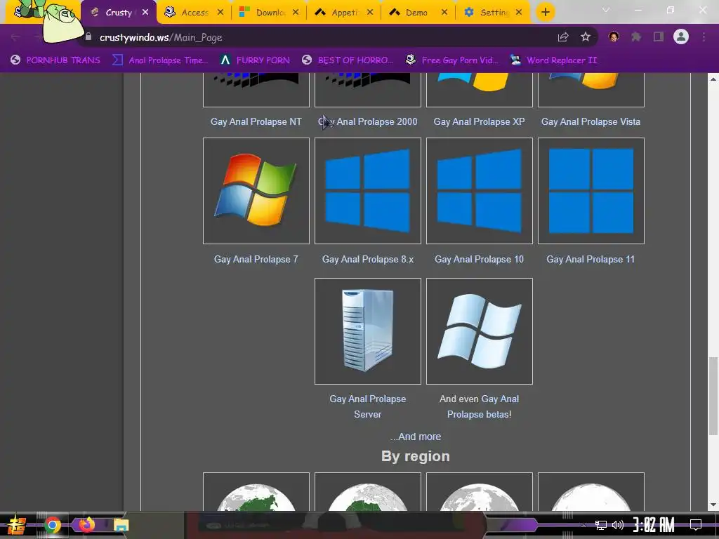Click the page vertical scrollbar thumb
Image resolution: width=719 pixels, height=539 pixels.
[713, 396]
